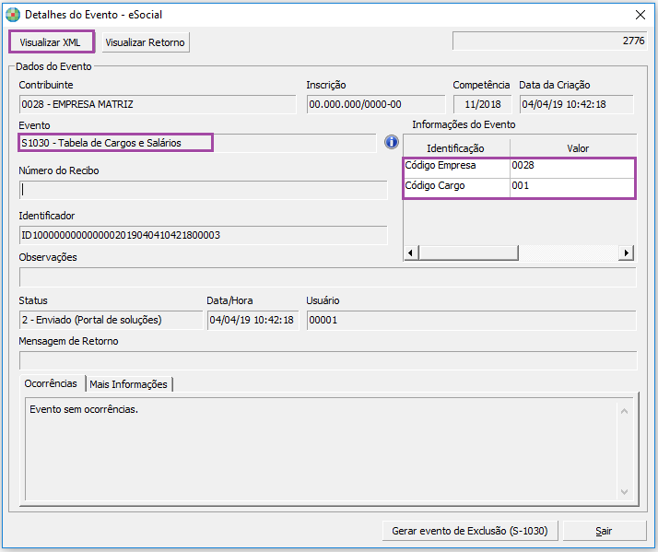Screen dimensions: 658x552
Task: Click inside the Número do Recibo field
Action: [203, 190]
